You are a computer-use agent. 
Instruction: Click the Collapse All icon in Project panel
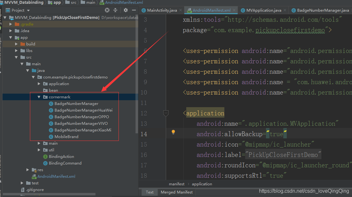(x=115, y=10)
